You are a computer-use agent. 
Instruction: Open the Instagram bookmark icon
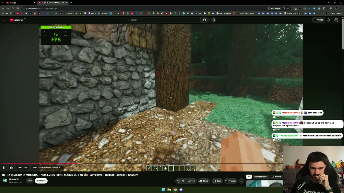click(x=35, y=13)
